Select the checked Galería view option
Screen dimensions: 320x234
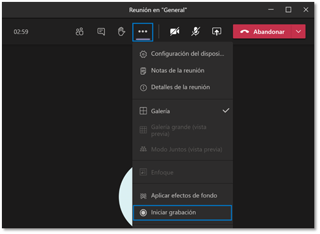pyautogui.click(x=183, y=111)
